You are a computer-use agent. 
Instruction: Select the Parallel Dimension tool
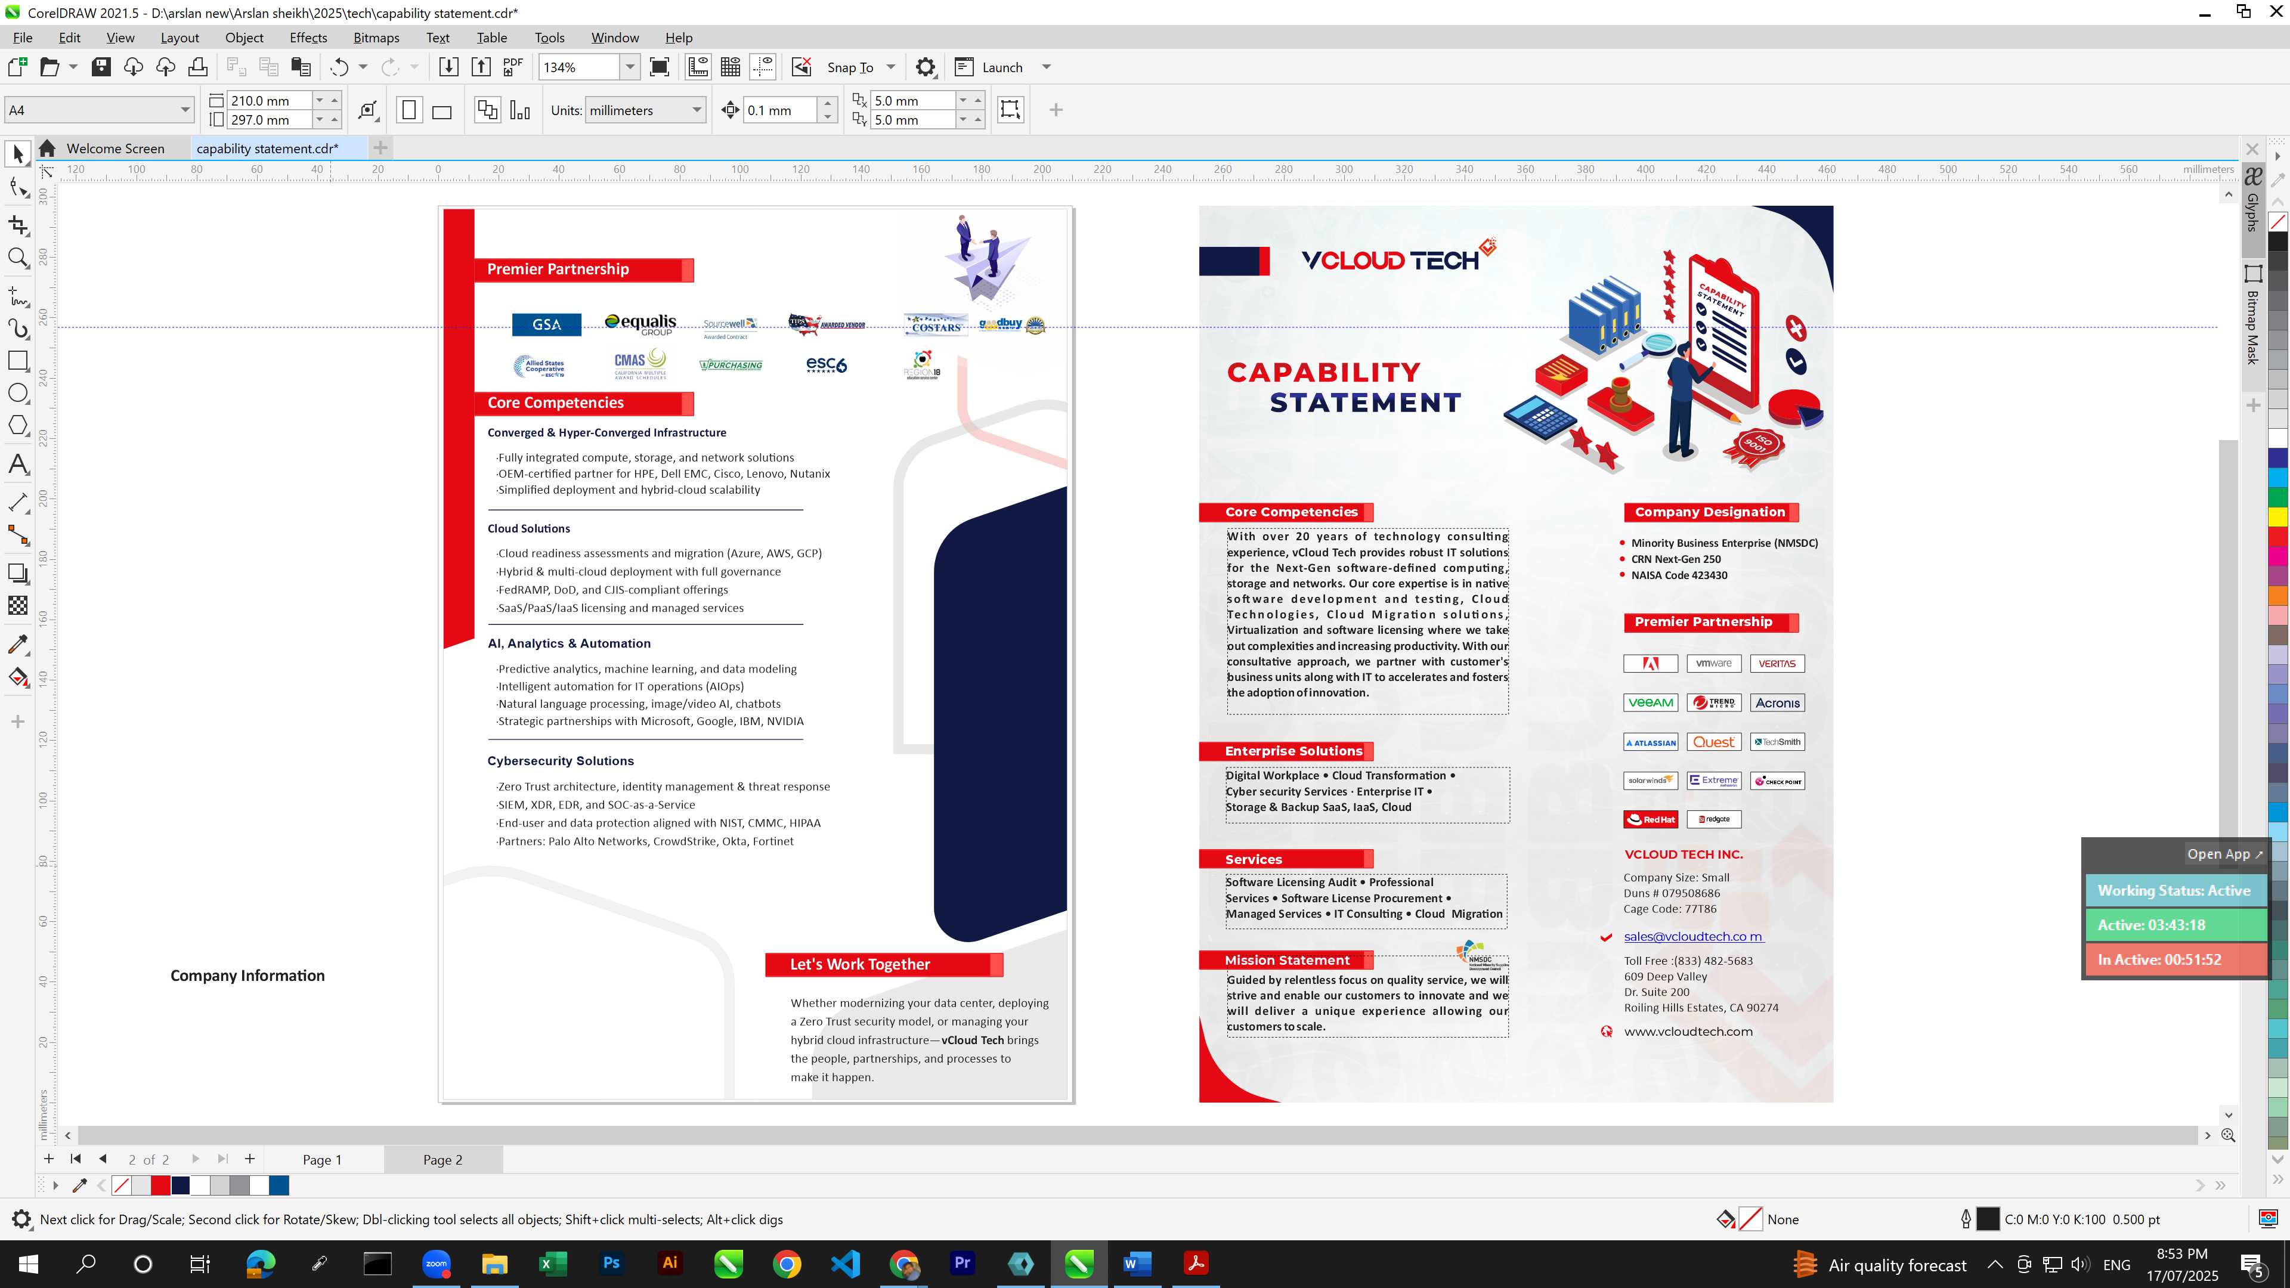tap(18, 502)
